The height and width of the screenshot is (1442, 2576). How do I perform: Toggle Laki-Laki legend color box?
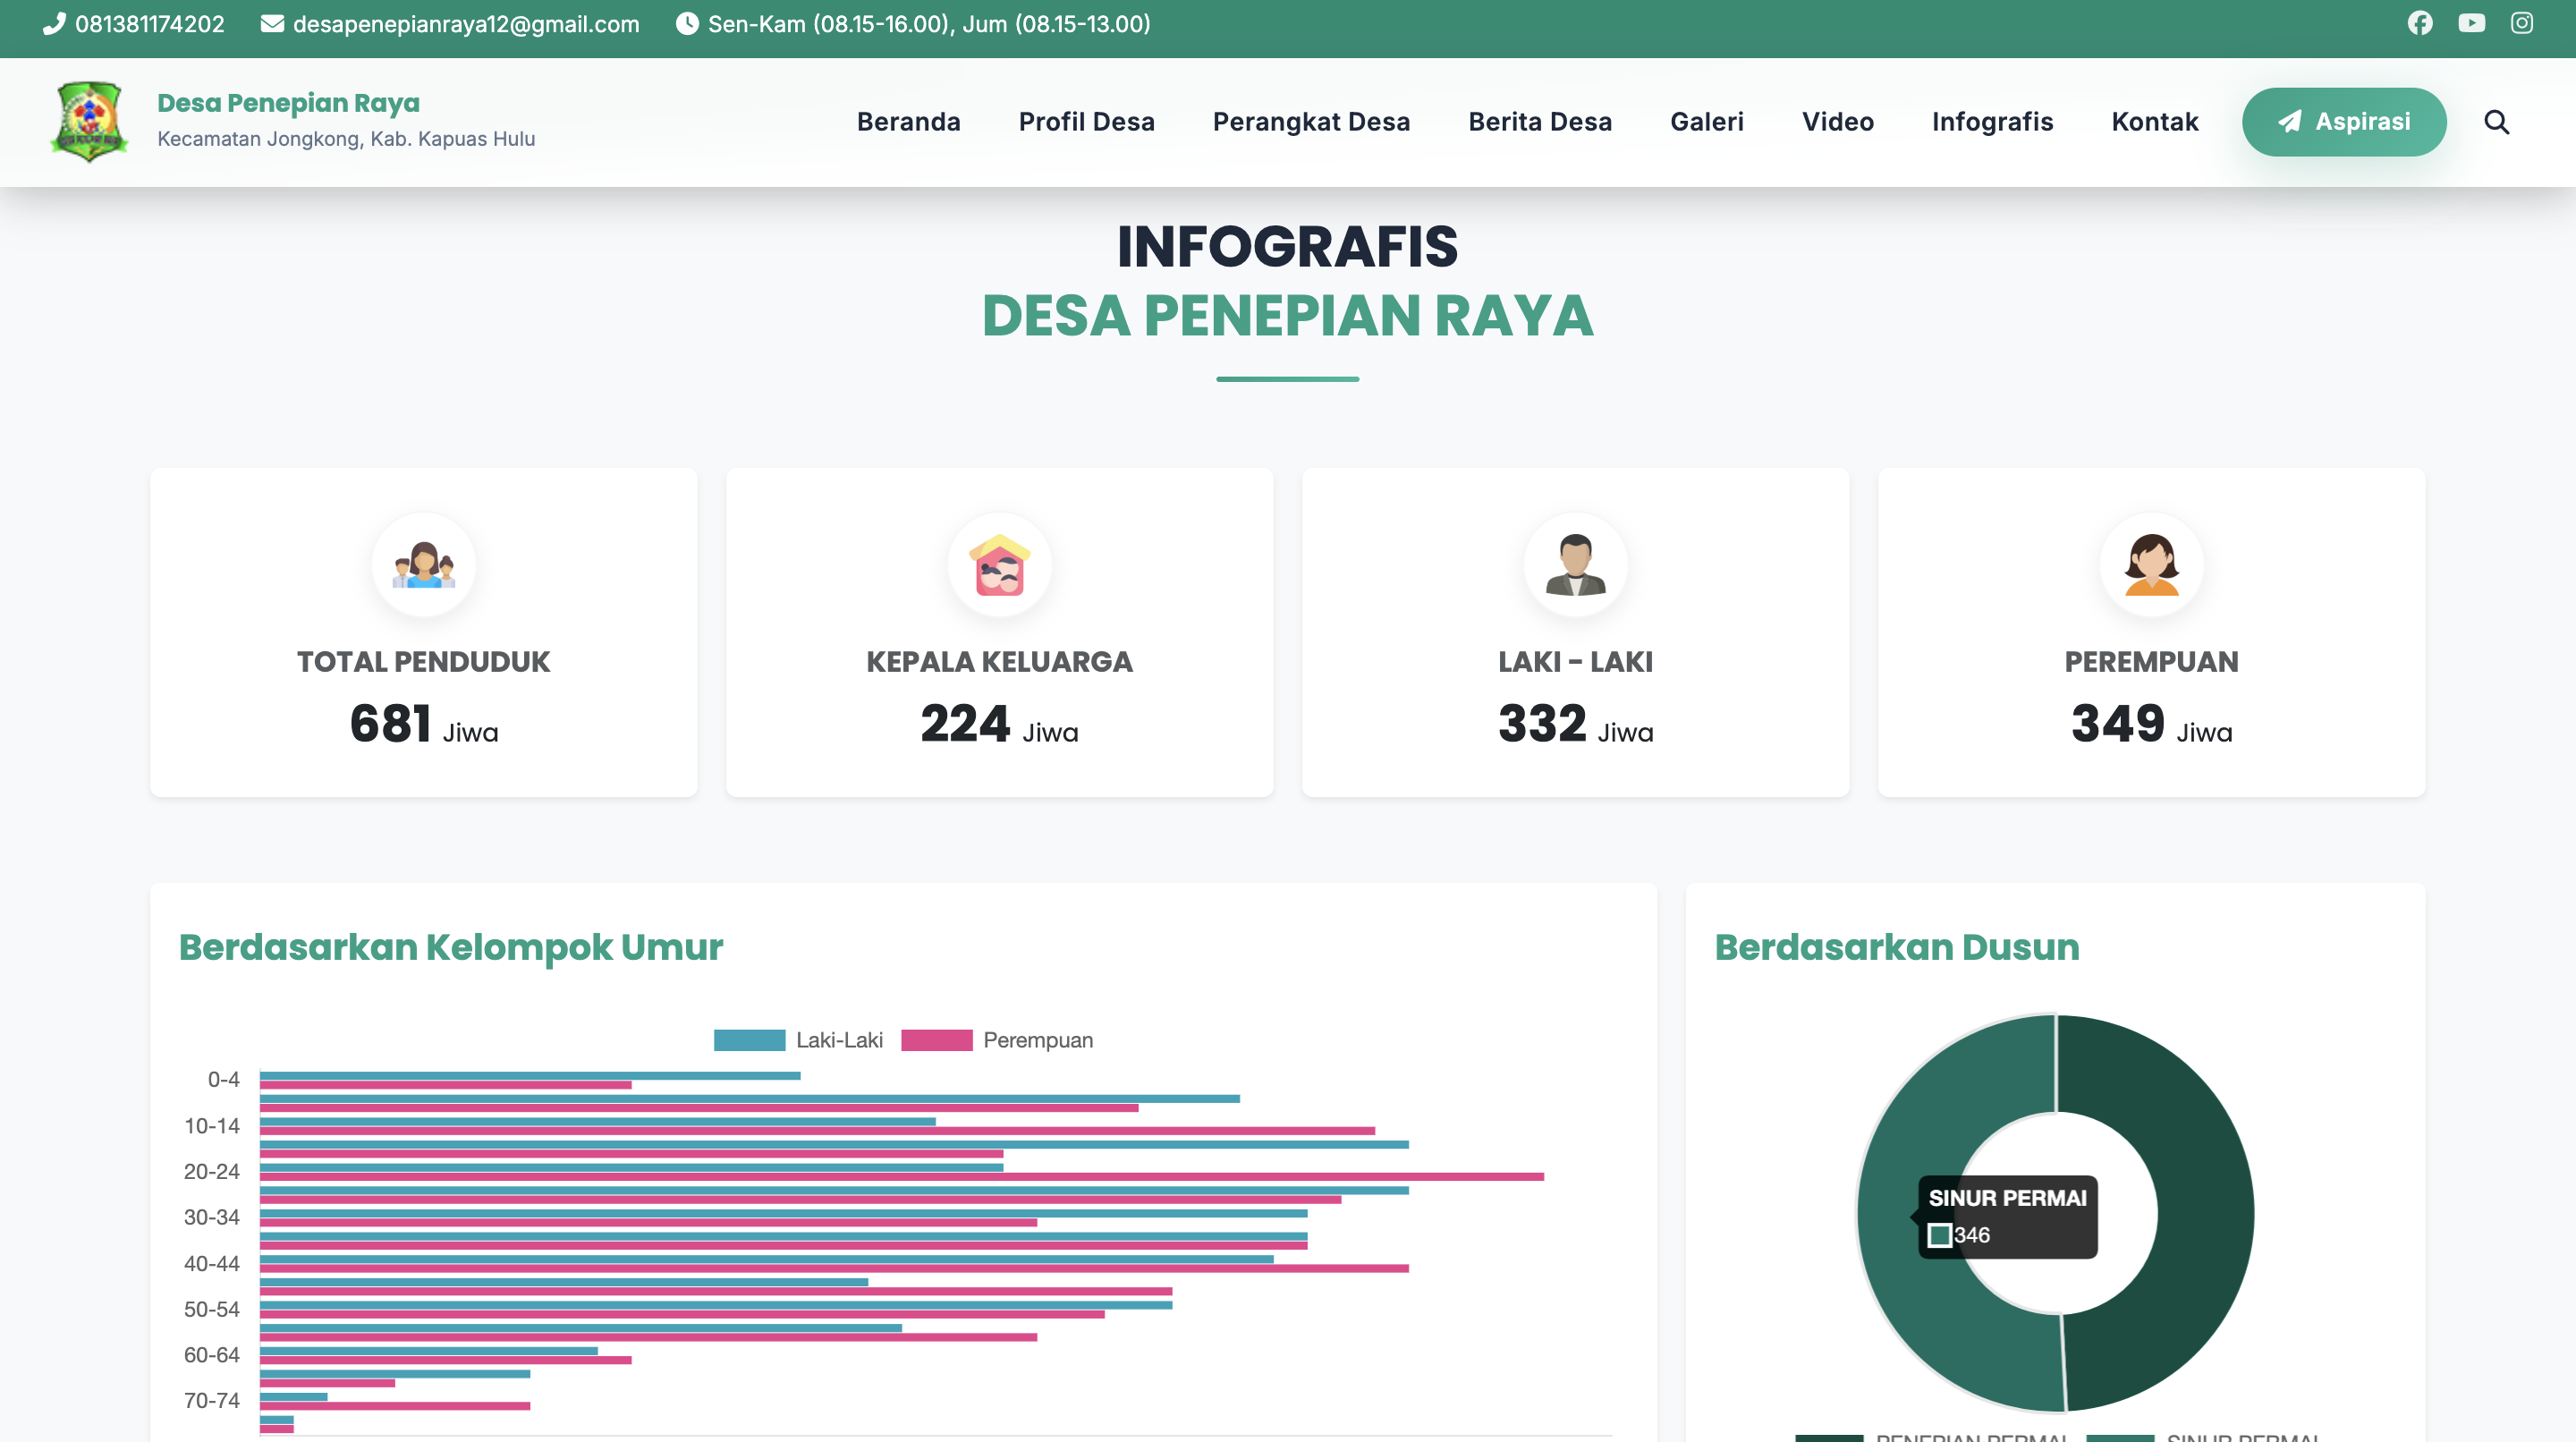pos(749,1040)
